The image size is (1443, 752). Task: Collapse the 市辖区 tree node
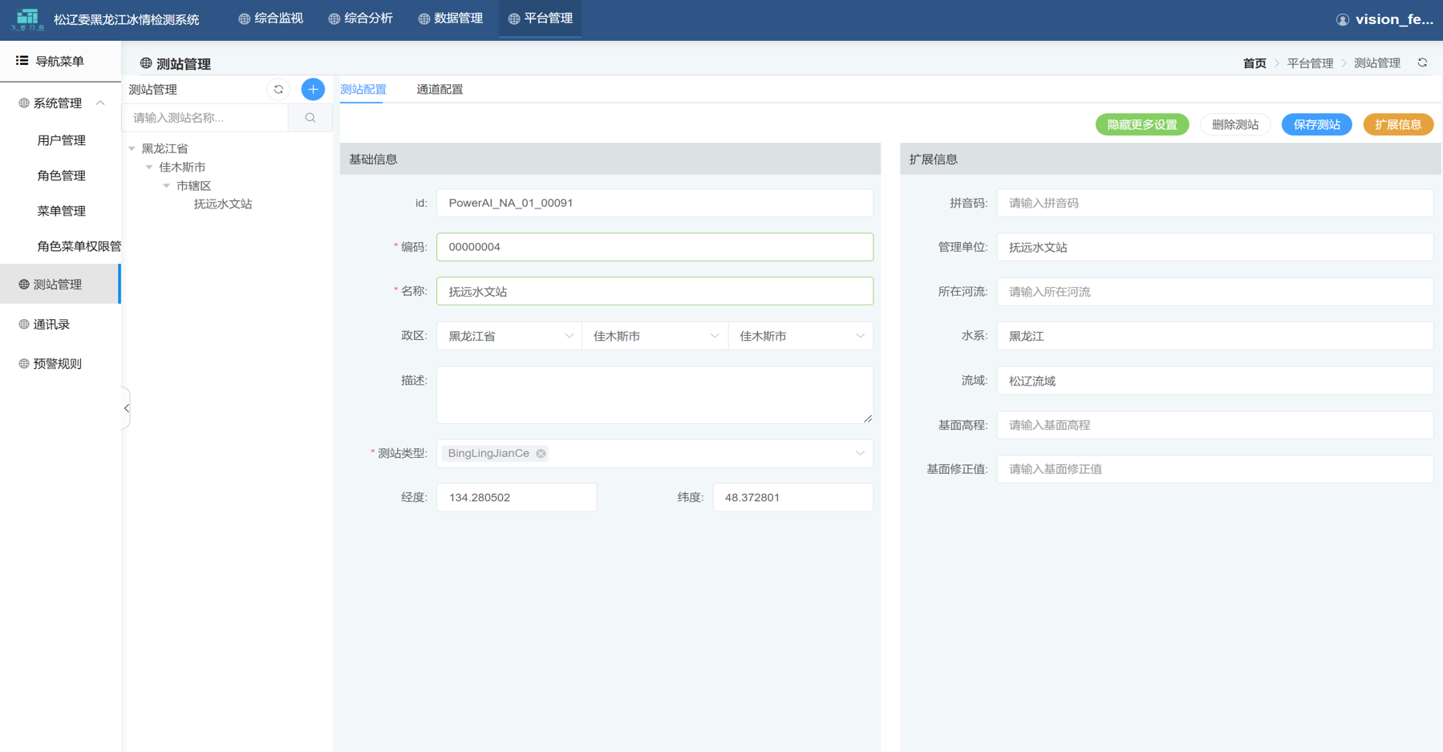pyautogui.click(x=167, y=185)
